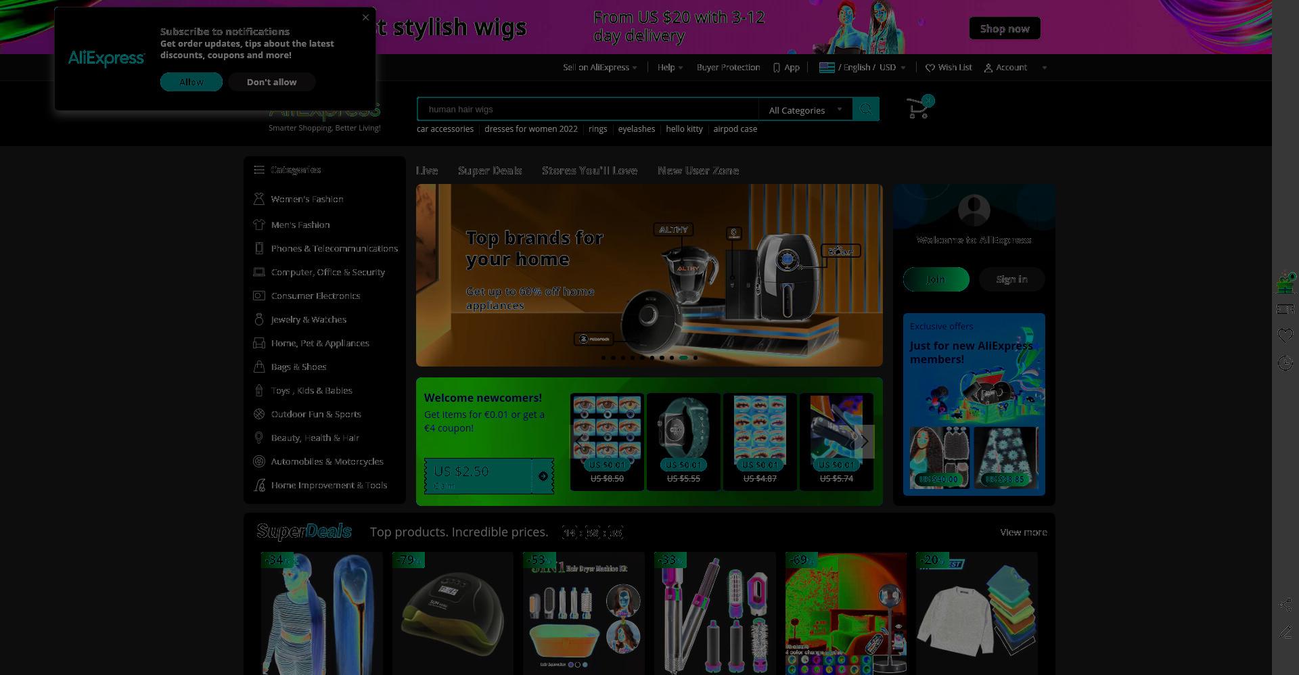Open the All Categories dropdown
The image size is (1299, 675).
805,110
